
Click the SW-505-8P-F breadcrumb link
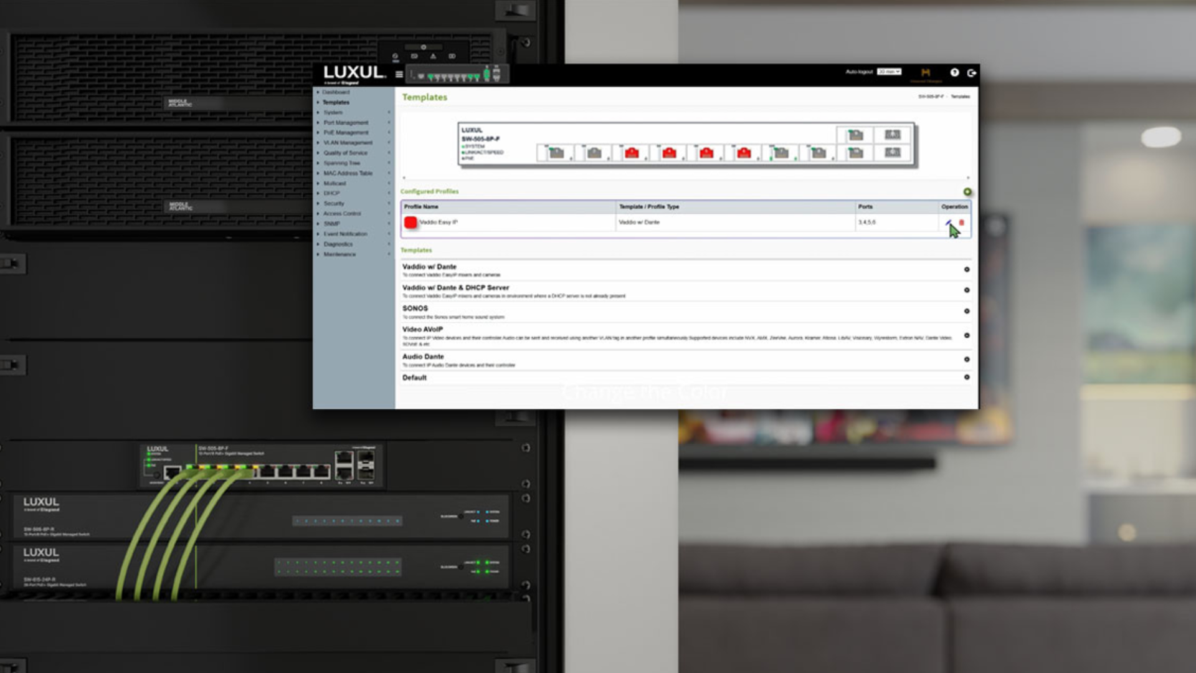click(931, 97)
